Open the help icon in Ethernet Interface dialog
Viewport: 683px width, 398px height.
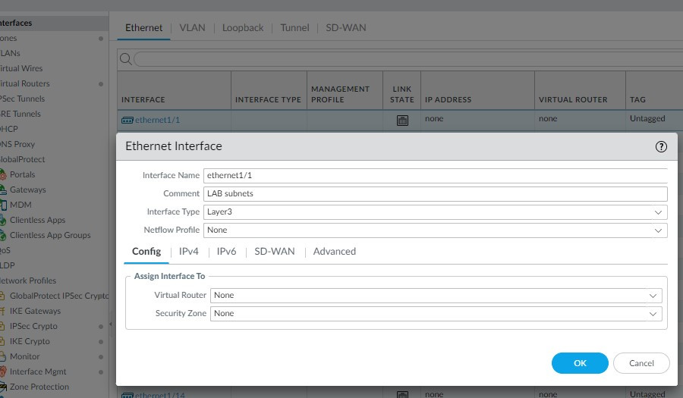661,146
